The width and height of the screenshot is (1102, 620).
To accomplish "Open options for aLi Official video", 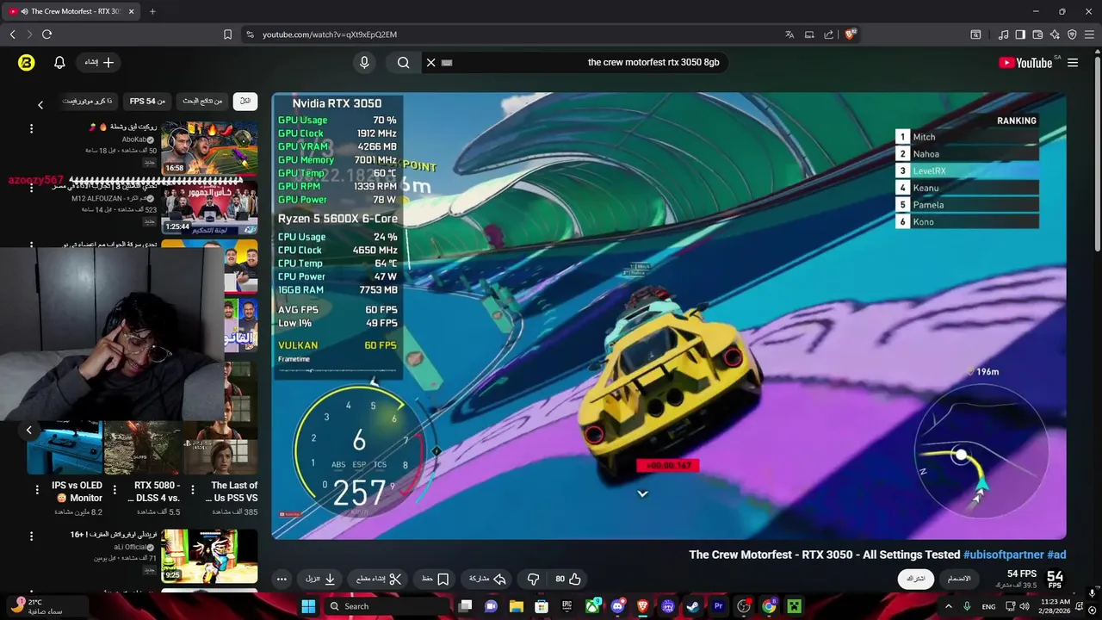I will click(31, 536).
